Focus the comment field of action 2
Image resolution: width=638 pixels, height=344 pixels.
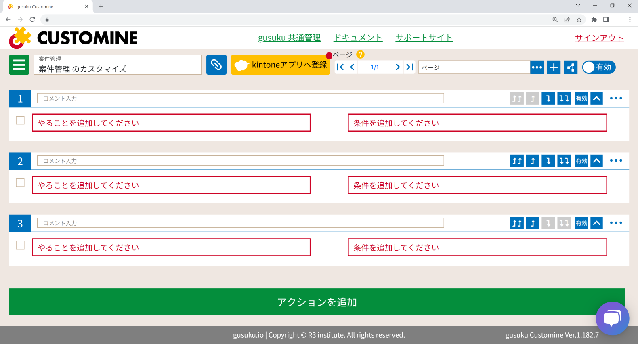click(x=241, y=161)
